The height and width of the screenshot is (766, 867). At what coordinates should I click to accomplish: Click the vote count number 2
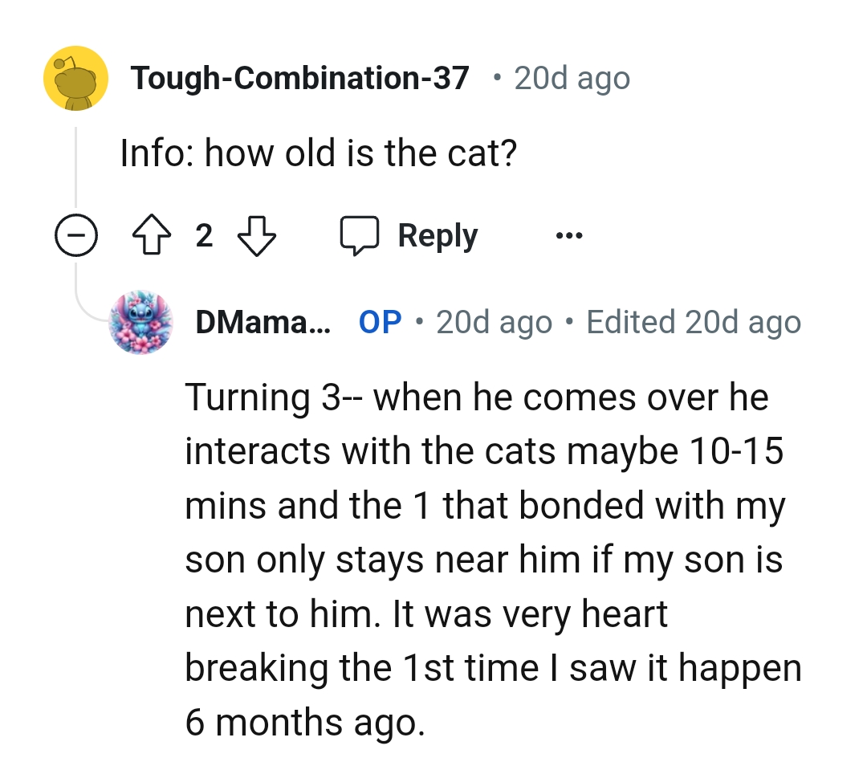[x=204, y=236]
